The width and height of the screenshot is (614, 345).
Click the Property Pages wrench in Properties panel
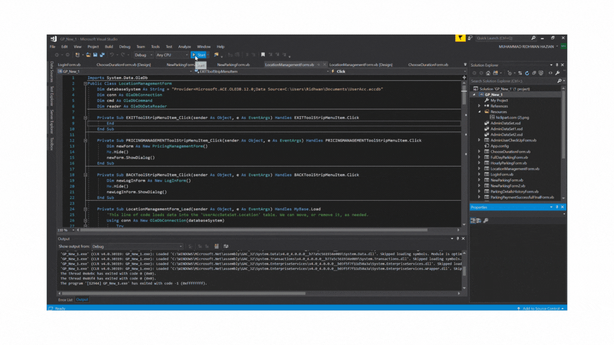click(x=486, y=220)
